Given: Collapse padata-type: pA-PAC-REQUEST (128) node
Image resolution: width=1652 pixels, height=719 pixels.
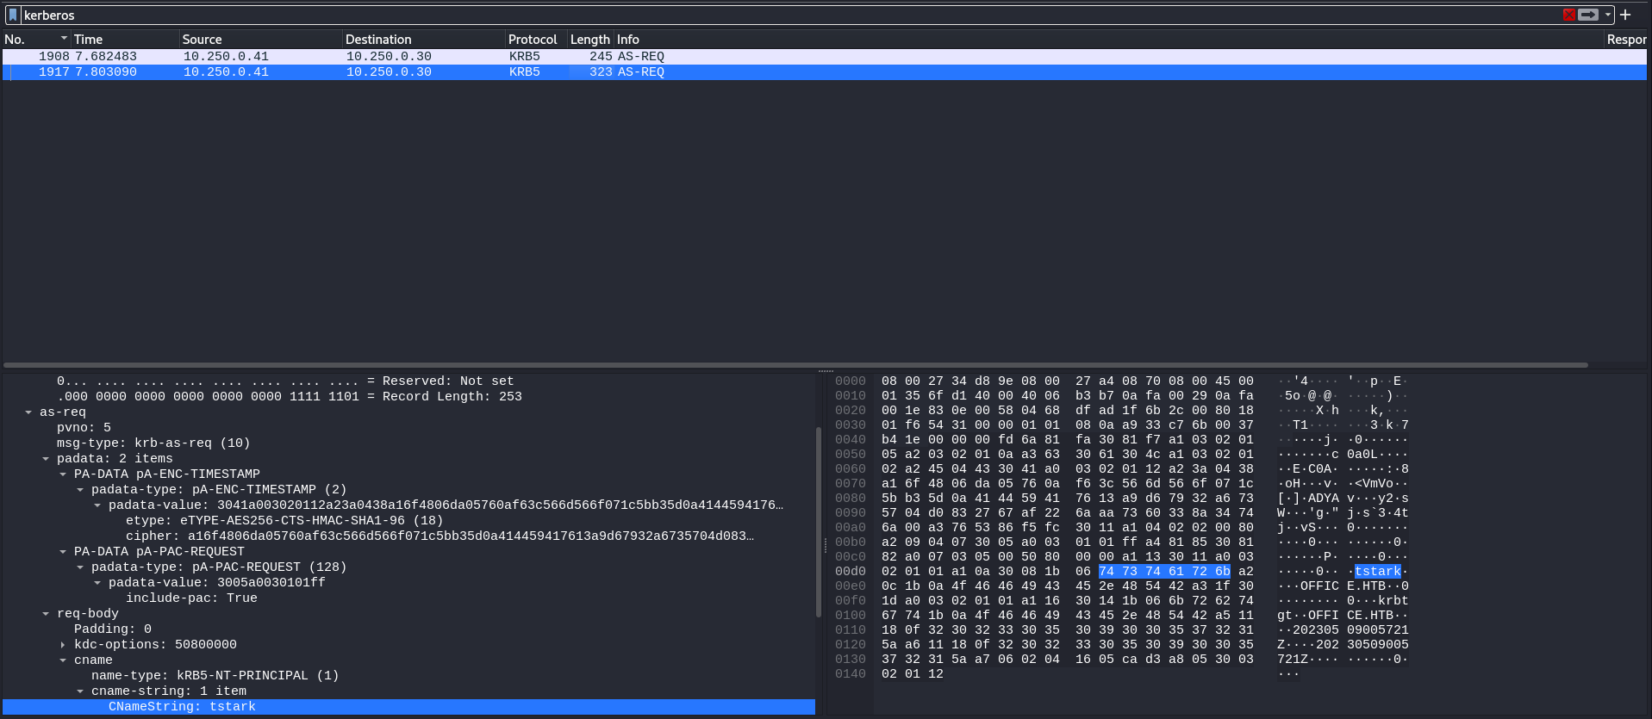Looking at the screenshot, I should (80, 567).
